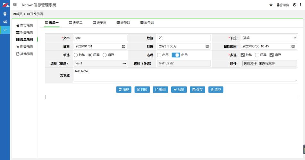Open 其他示例 in the side menu
305x160 pixels.
[25, 54]
